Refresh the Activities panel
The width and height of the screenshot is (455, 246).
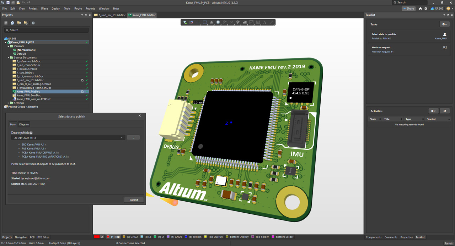444,111
